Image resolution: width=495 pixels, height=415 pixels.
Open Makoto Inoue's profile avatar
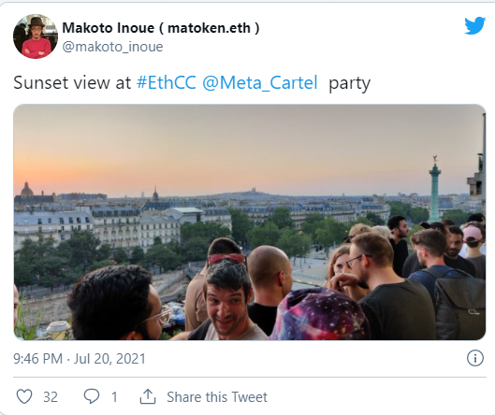tap(36, 36)
